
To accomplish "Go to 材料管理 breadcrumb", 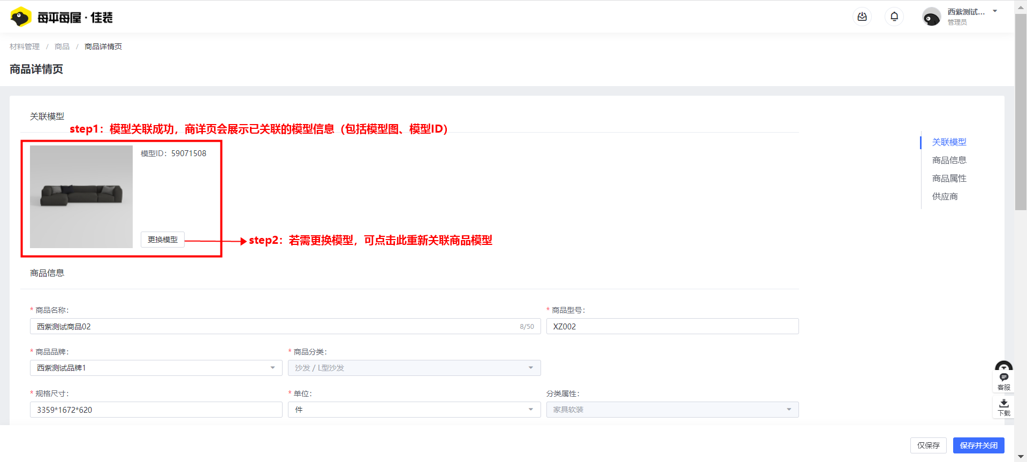I will click(25, 47).
